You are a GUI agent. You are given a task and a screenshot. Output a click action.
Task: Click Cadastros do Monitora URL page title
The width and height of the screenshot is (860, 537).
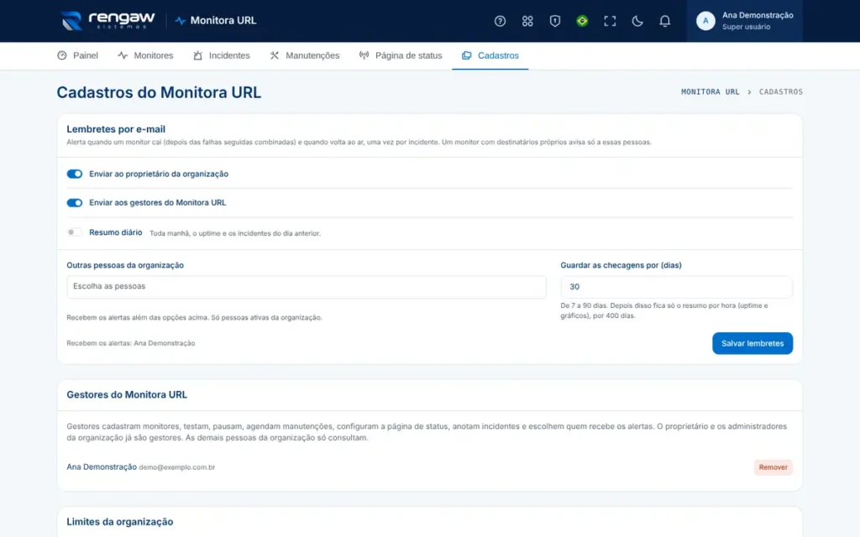coord(159,92)
